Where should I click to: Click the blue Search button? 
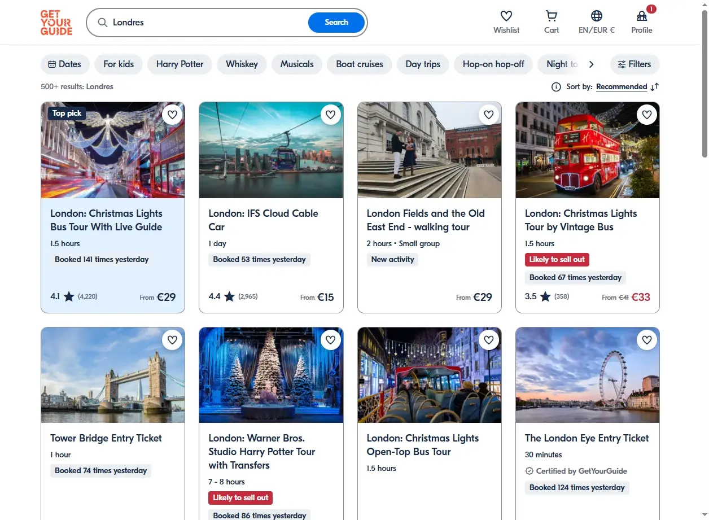pyautogui.click(x=336, y=23)
